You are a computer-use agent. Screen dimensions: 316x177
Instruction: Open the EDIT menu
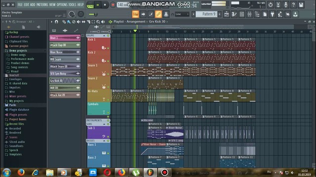(26, 4)
